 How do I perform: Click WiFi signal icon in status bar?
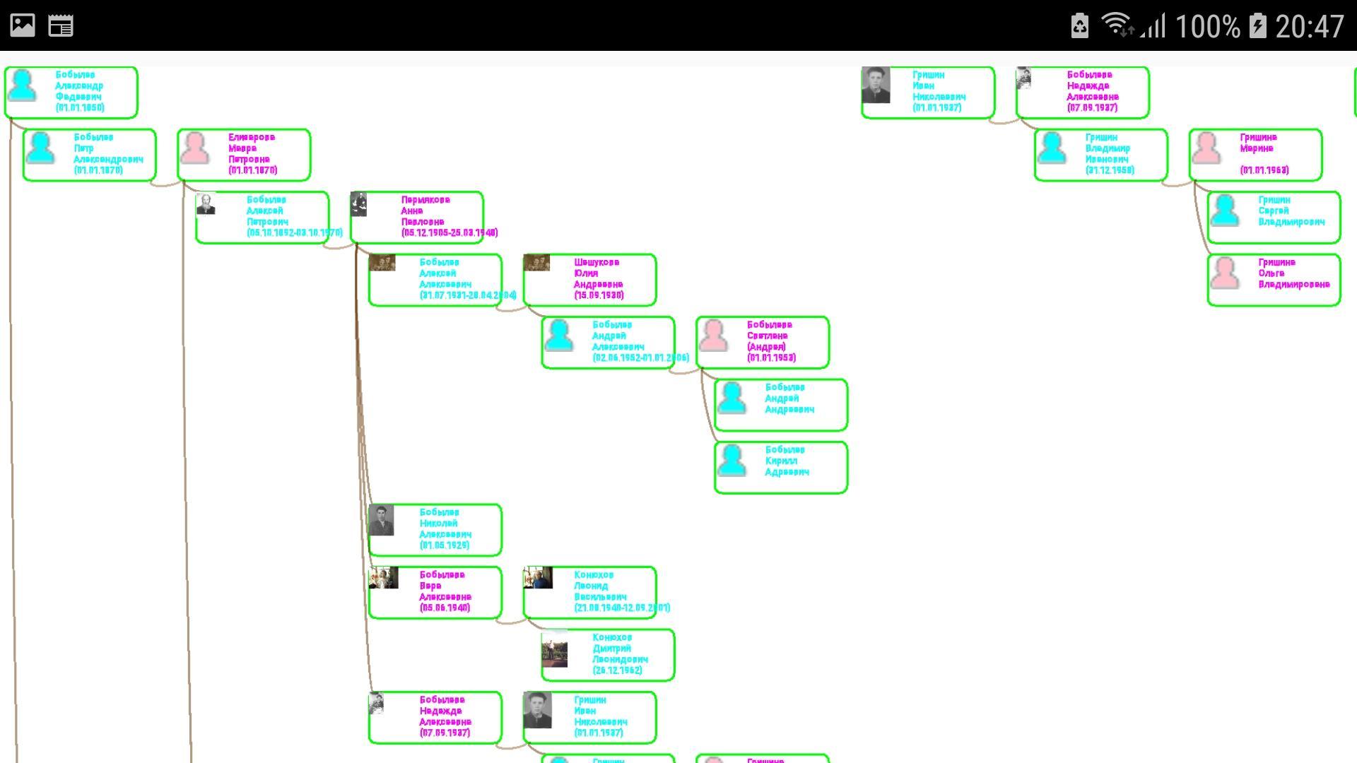click(1117, 24)
